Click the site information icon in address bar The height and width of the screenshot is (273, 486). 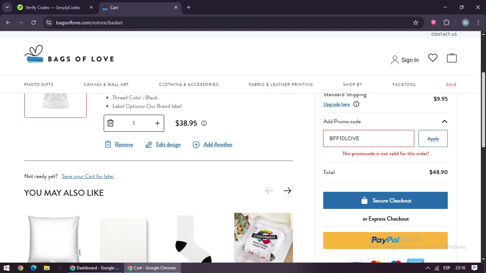pos(49,23)
